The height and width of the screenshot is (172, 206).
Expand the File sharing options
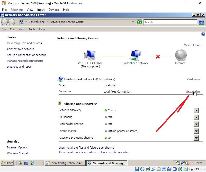point(196,117)
